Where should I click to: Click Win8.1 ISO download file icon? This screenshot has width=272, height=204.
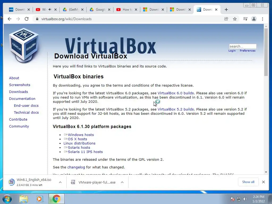11,182
